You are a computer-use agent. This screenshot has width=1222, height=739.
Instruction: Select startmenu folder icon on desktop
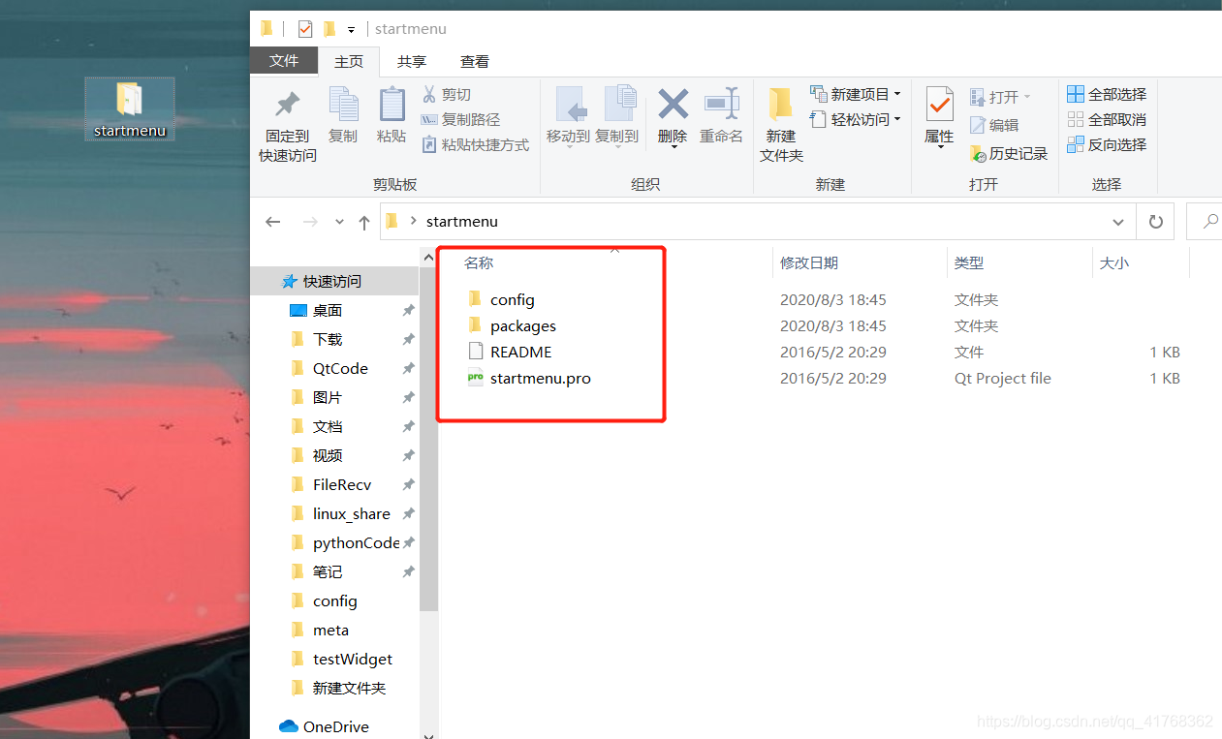click(x=130, y=109)
